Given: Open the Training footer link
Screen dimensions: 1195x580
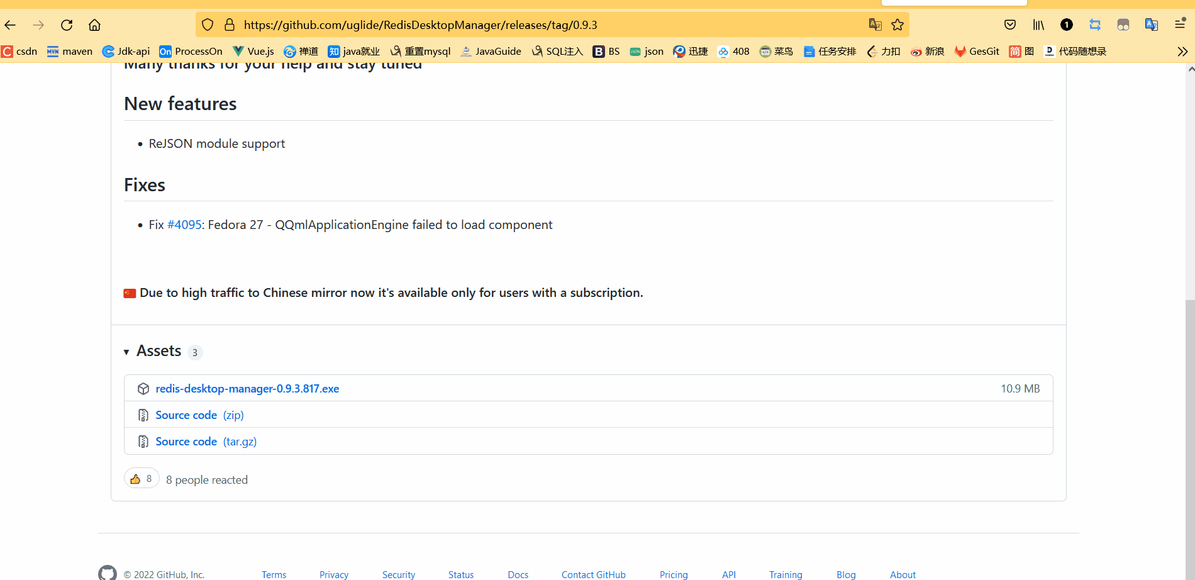Looking at the screenshot, I should [x=786, y=574].
